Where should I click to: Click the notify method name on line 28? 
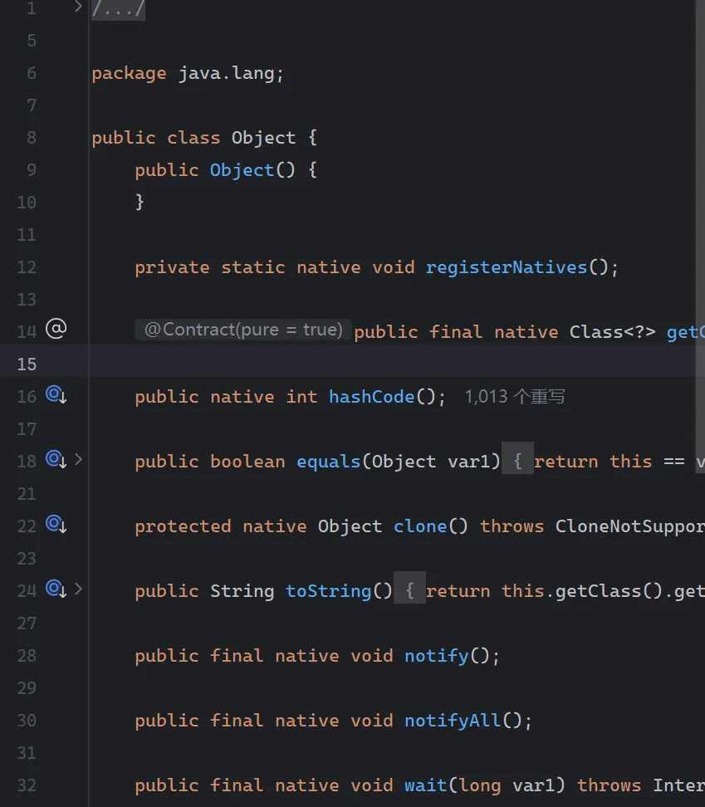pos(437,656)
